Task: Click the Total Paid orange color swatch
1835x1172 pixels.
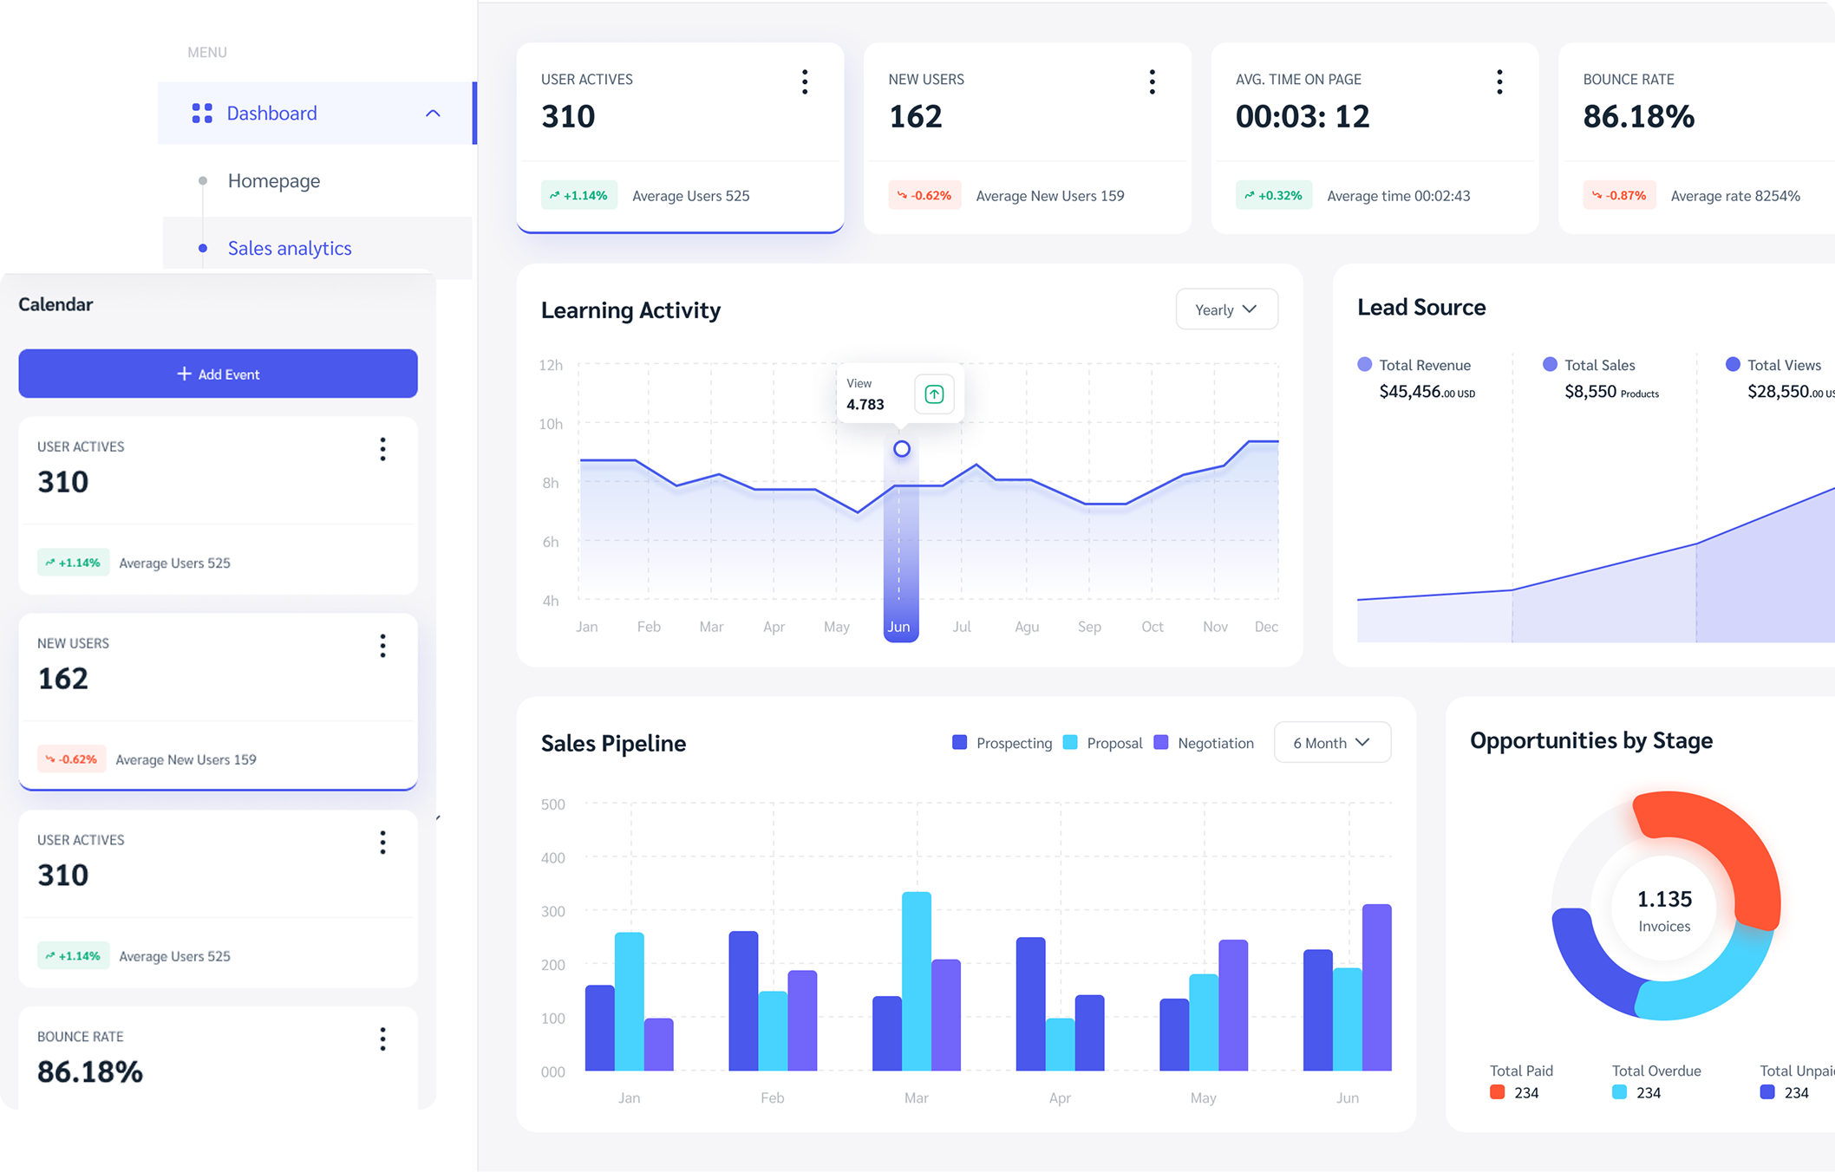Action: click(x=1497, y=1092)
